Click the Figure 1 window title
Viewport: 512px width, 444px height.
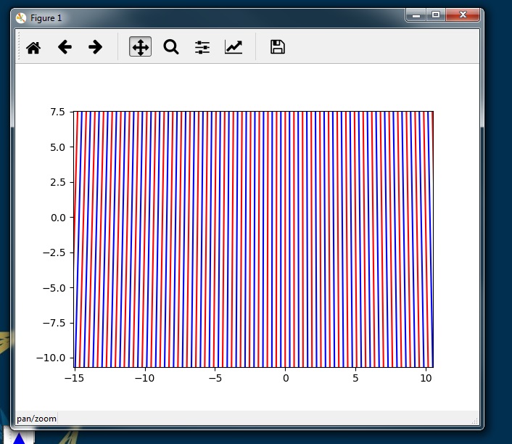point(46,18)
